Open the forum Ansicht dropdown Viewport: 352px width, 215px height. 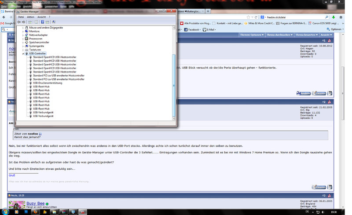tap(326, 35)
